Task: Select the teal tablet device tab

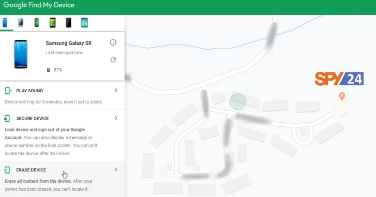Action: click(84, 23)
